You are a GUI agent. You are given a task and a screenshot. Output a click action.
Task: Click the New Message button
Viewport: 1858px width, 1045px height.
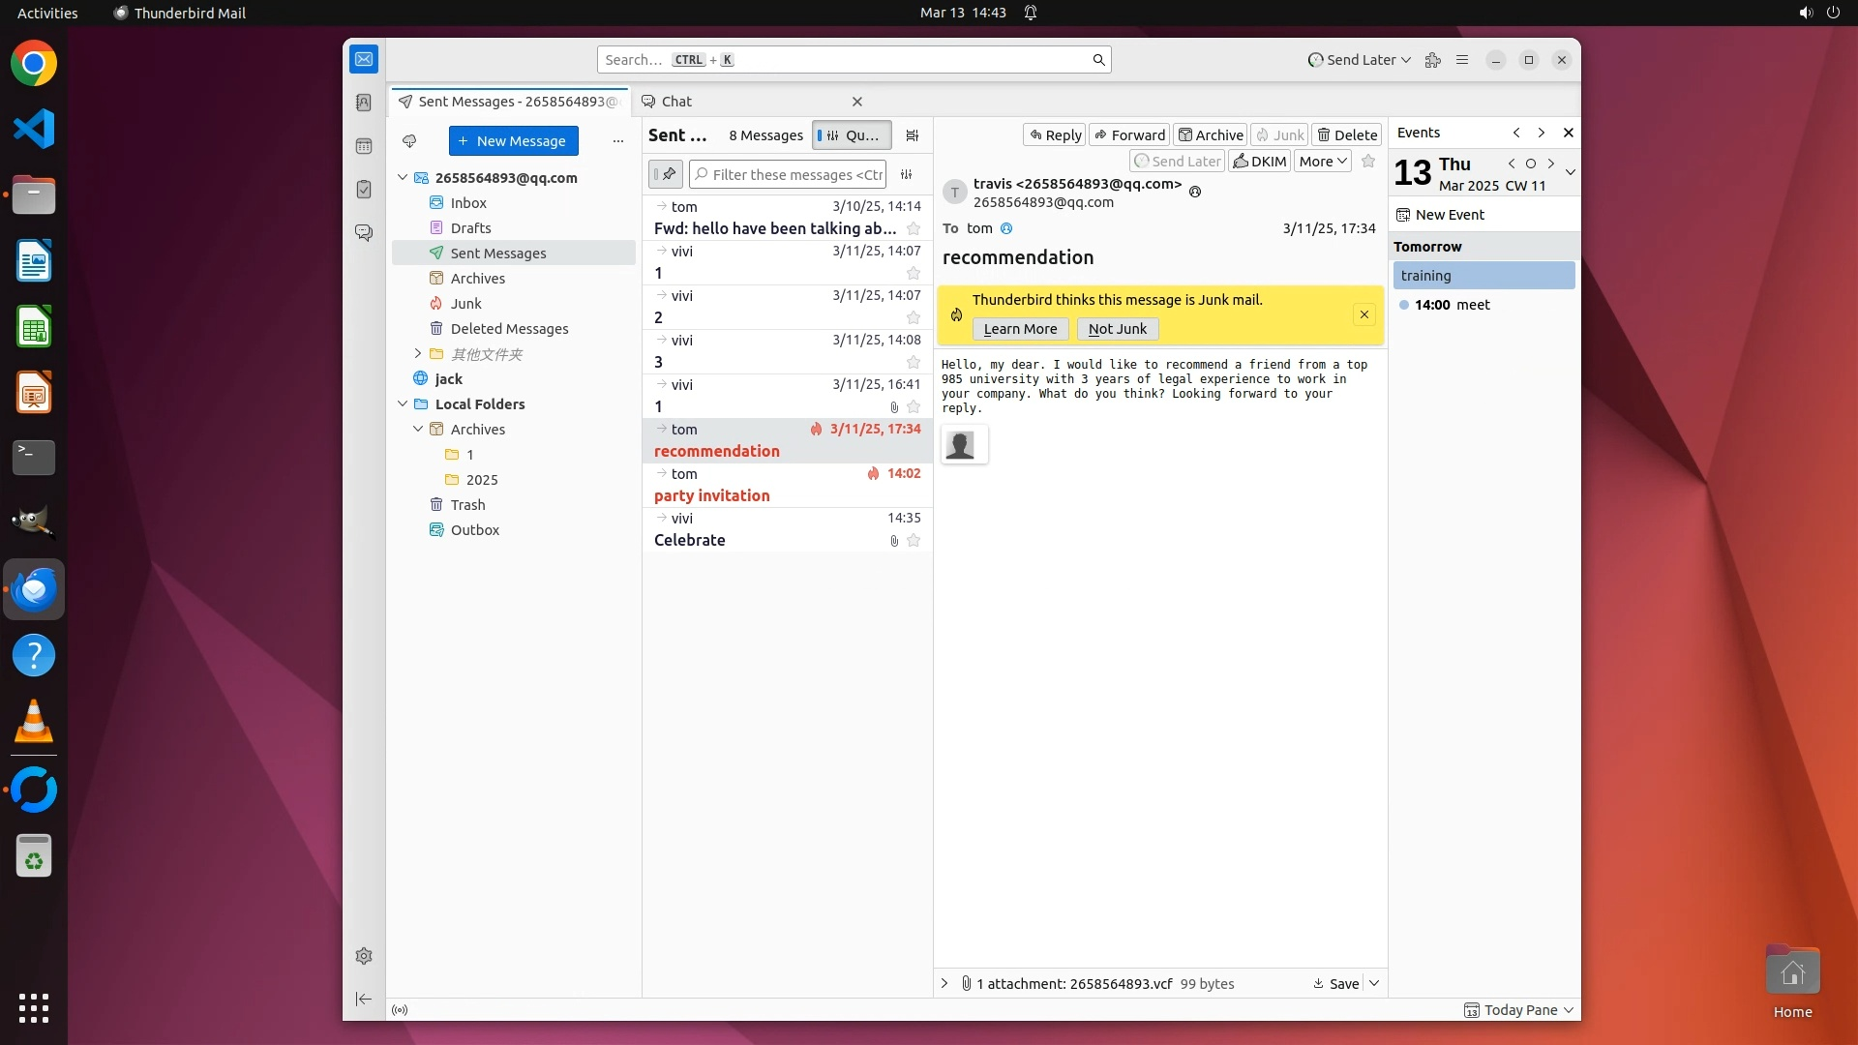[x=513, y=141]
